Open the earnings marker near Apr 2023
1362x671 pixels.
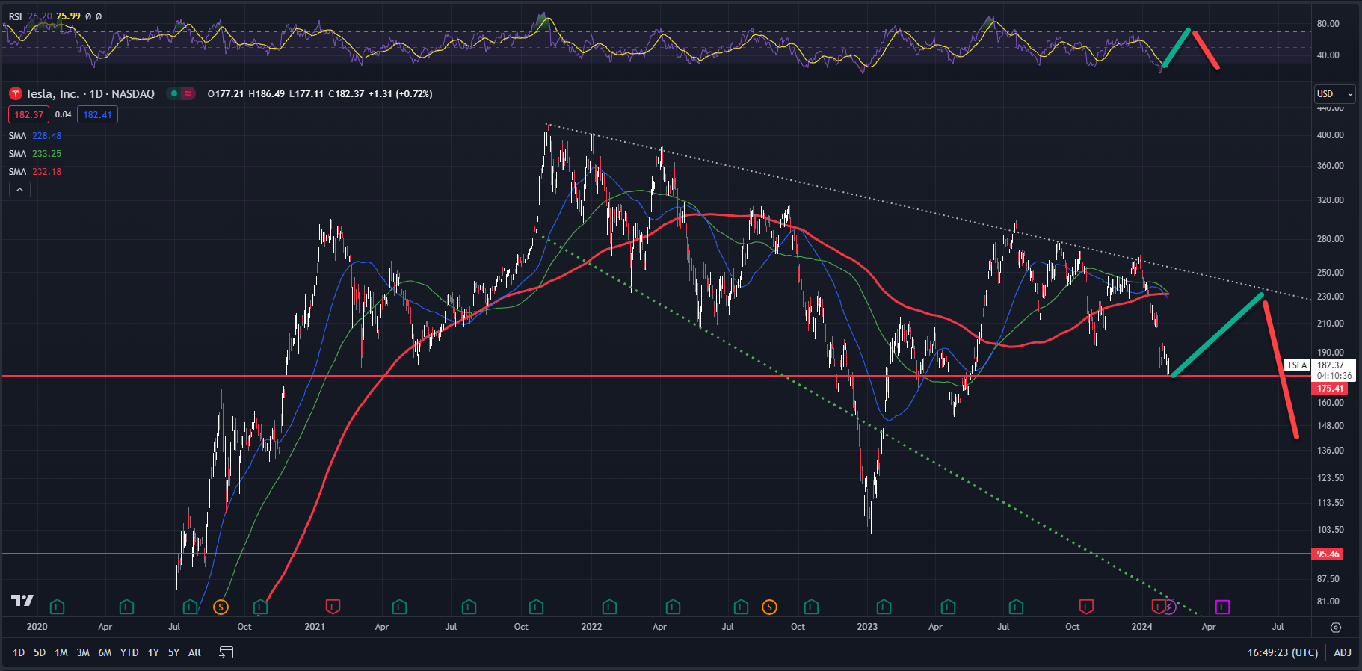948,607
